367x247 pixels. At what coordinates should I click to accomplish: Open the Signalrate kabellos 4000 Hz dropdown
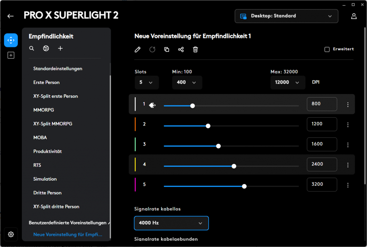tap(171, 223)
